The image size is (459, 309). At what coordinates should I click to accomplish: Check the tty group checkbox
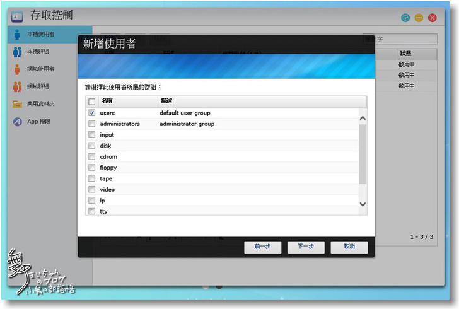(91, 211)
